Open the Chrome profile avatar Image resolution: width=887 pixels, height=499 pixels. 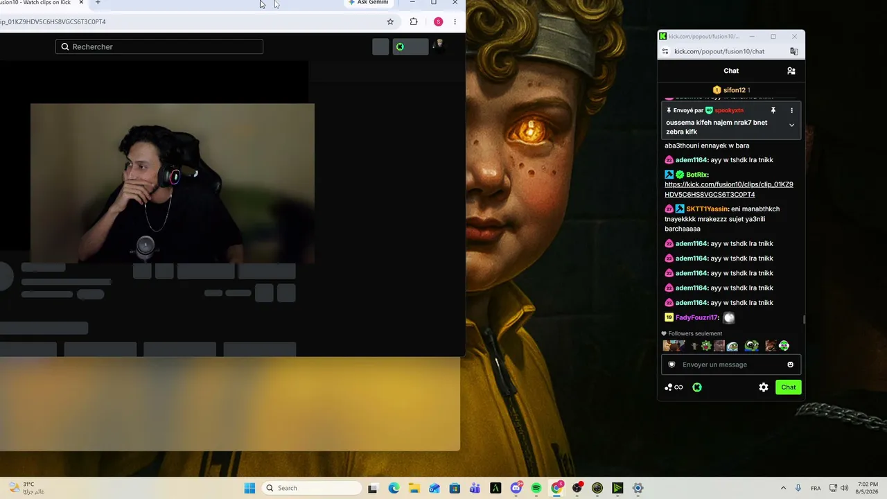point(438,21)
